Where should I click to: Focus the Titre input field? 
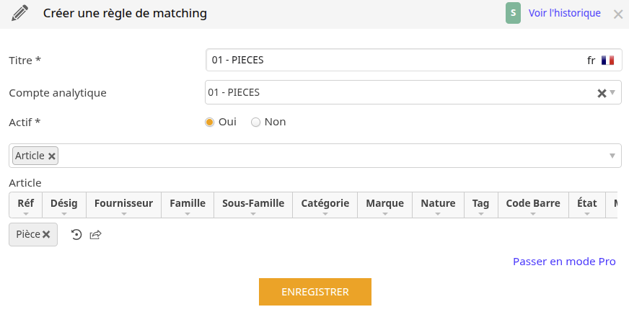click(x=413, y=61)
